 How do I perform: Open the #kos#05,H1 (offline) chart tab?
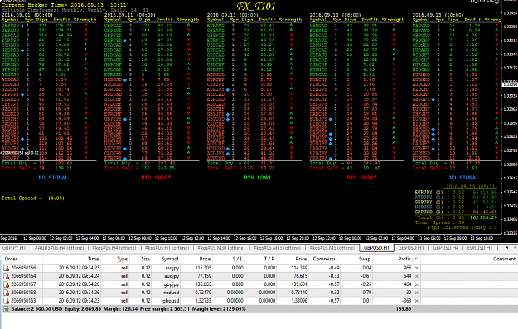167,248
